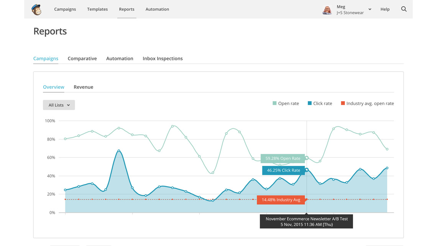Click the green Open rate legend swatch
The height and width of the screenshot is (246, 437).
(x=274, y=103)
